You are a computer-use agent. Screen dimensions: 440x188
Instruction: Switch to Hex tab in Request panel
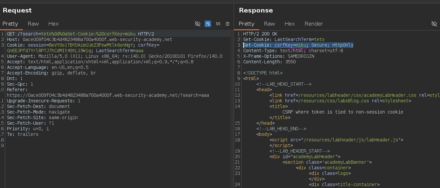(53, 24)
